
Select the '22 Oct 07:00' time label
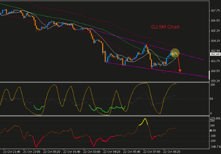tap(152, 152)
